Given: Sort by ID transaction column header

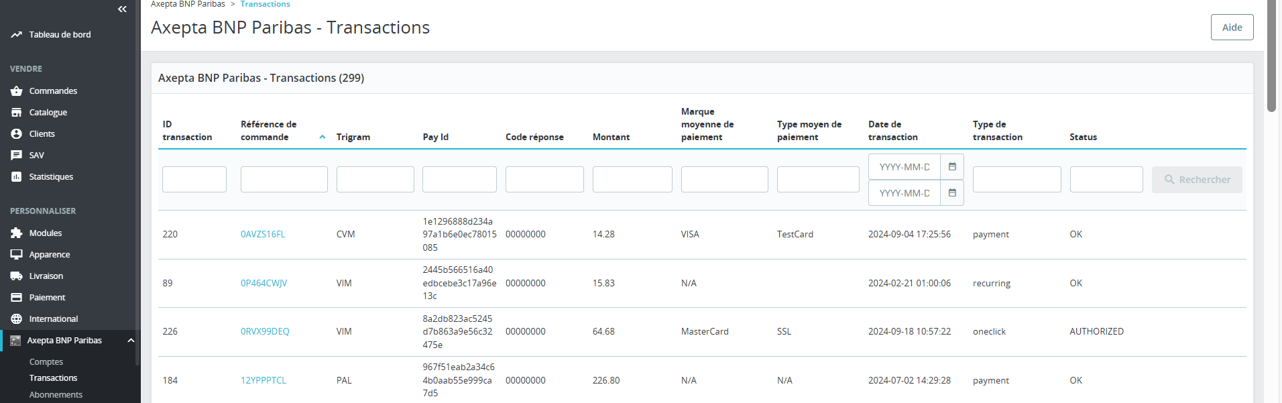Looking at the screenshot, I should click(x=187, y=131).
